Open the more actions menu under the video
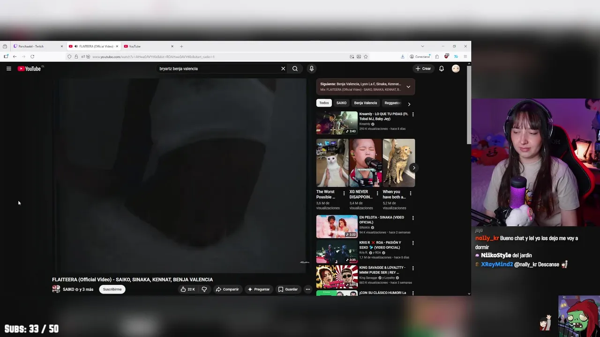Screen dimensions: 600x337 (x=308, y=289)
